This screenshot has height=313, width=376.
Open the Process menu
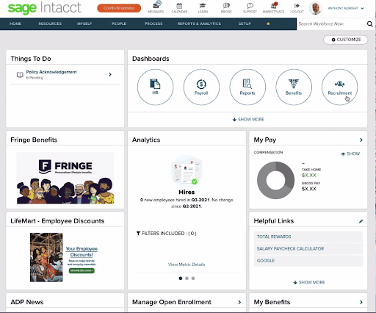tap(153, 24)
